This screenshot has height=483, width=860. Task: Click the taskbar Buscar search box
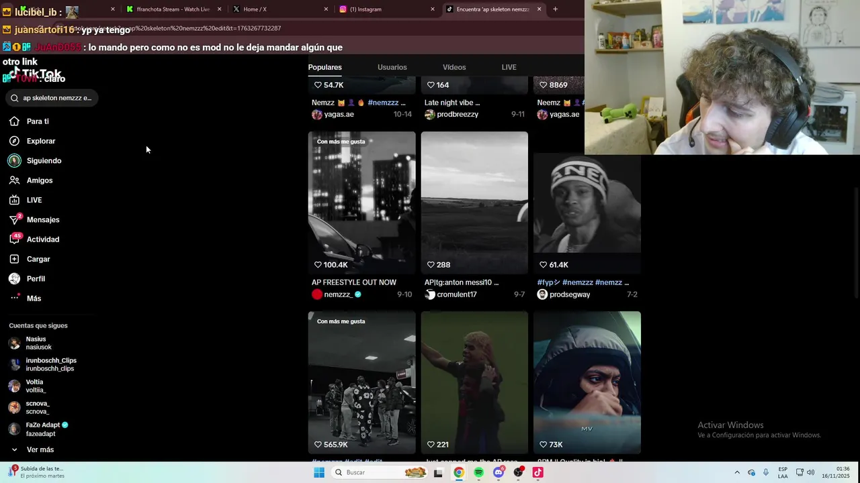[x=380, y=472]
